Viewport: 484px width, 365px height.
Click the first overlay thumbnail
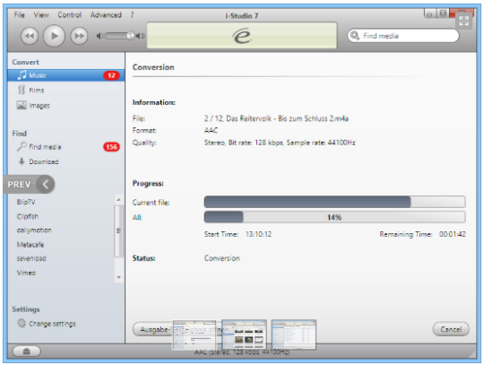(x=194, y=335)
